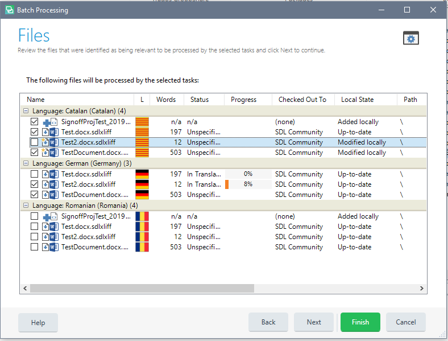Click the German flag beside TestDocument.docx
This screenshot has height=341, width=448.
(142, 195)
